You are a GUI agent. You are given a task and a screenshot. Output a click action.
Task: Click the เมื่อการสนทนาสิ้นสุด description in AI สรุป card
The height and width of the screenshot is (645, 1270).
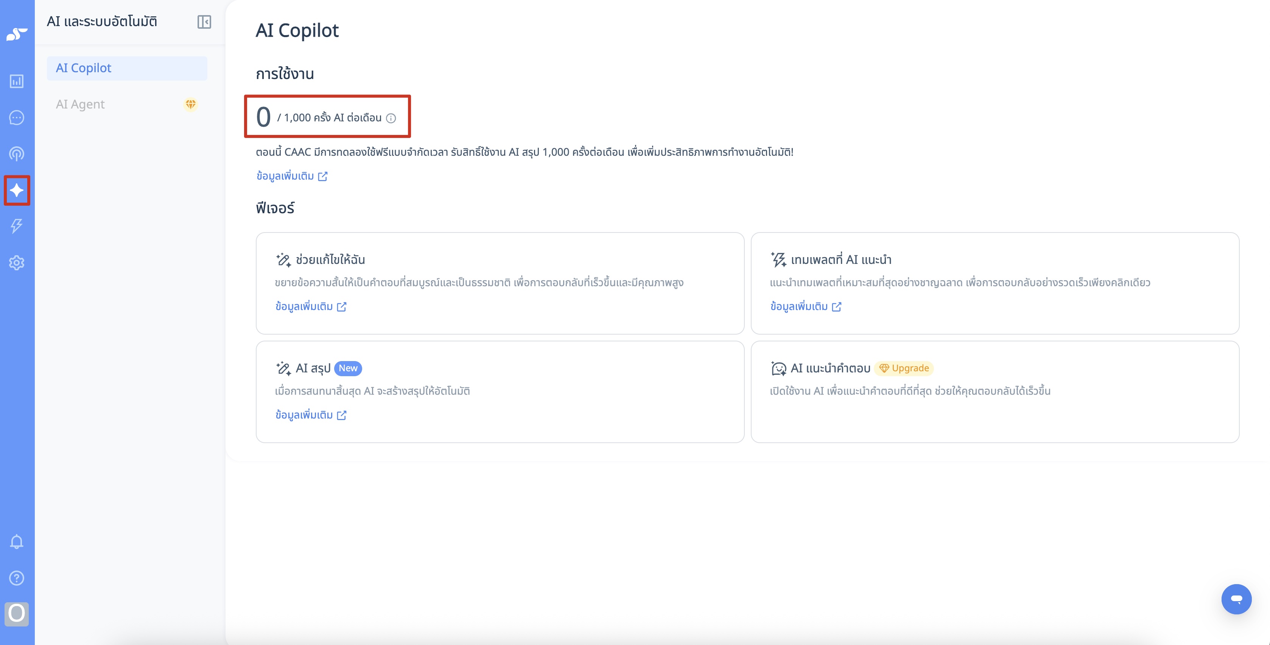[x=373, y=391]
